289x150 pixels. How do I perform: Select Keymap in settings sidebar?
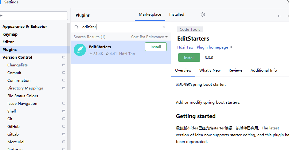10,34
